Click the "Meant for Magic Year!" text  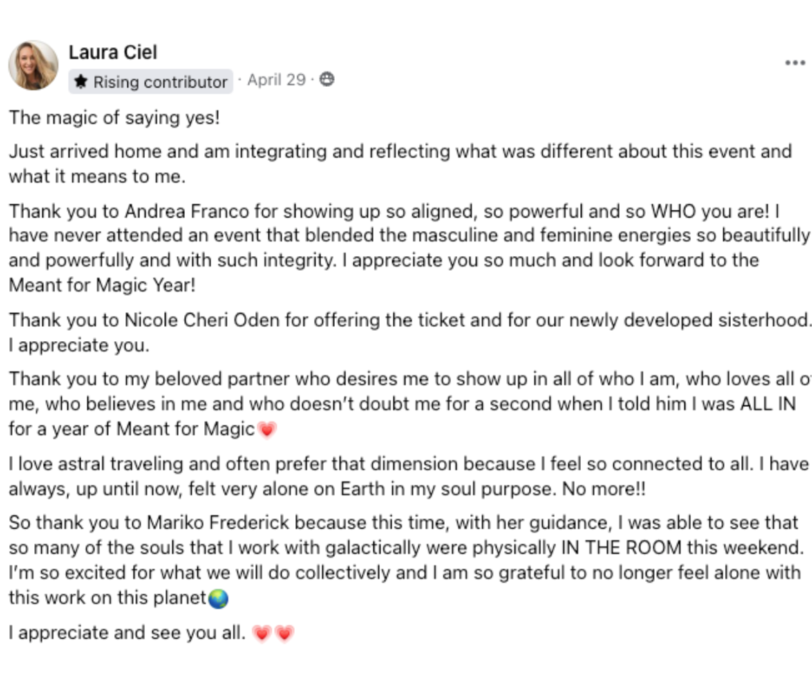102,285
